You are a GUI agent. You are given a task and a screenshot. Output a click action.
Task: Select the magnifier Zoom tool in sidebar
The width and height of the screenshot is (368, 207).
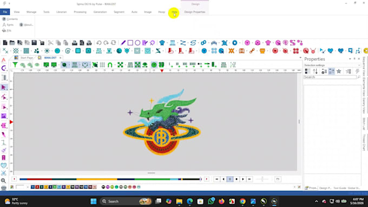[x=4, y=181]
